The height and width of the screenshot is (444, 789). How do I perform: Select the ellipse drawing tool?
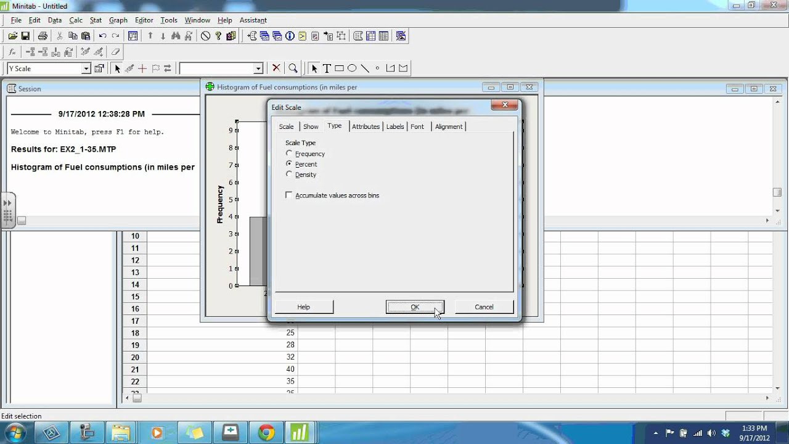pyautogui.click(x=352, y=68)
